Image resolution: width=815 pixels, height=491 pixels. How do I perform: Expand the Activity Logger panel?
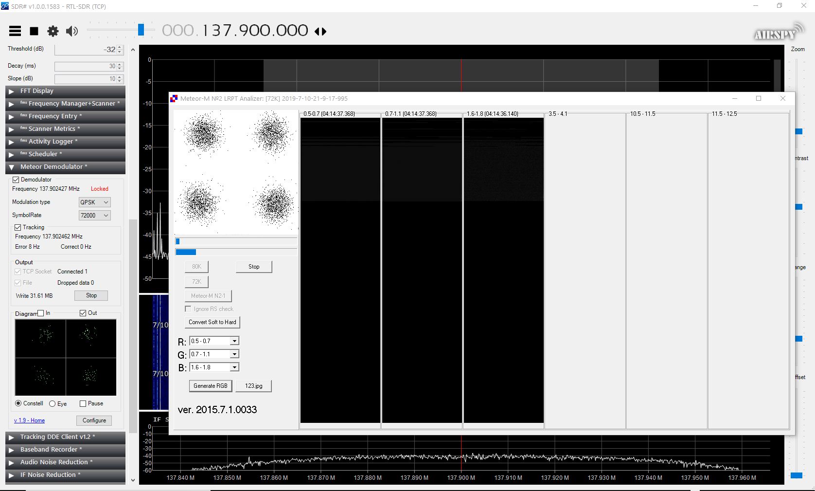click(66, 142)
